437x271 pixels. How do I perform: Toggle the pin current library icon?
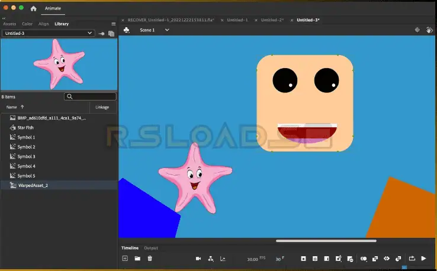(x=101, y=34)
